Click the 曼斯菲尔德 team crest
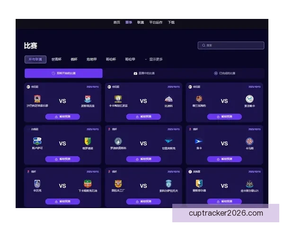The width and height of the screenshot is (284, 227). coord(199,183)
